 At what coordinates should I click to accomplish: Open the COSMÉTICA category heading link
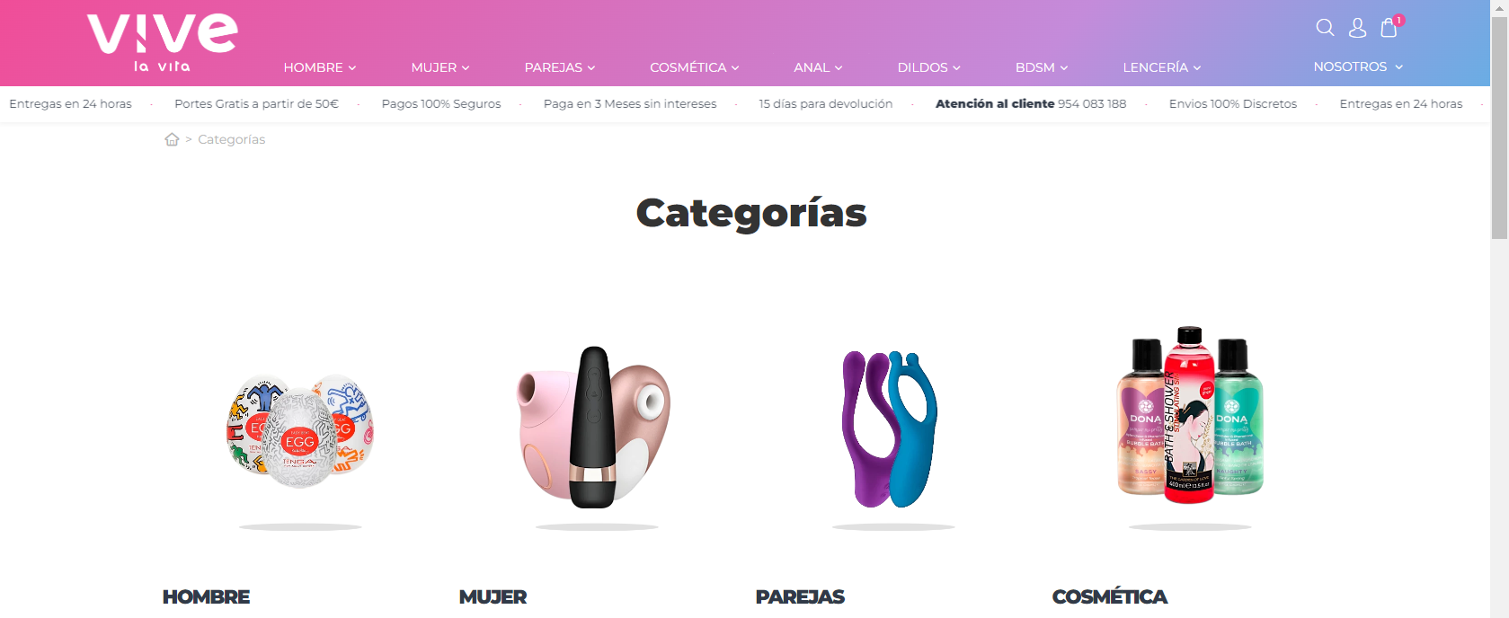point(1109,596)
